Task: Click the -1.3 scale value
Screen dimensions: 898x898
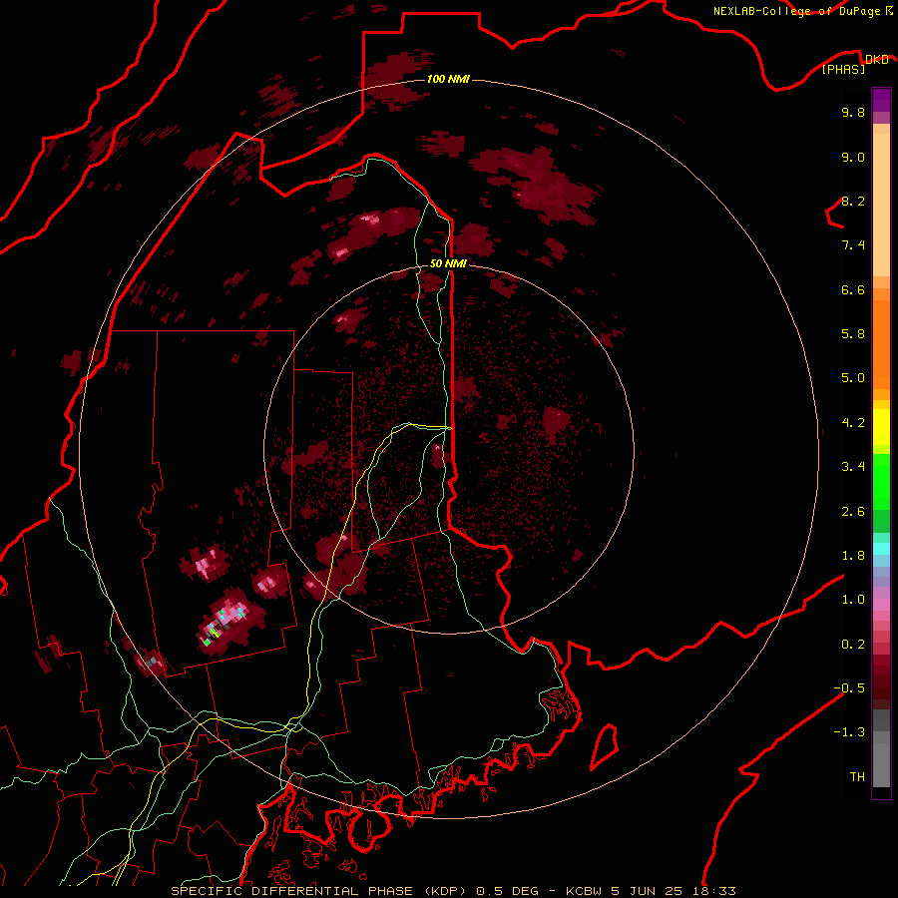Action: tap(849, 732)
